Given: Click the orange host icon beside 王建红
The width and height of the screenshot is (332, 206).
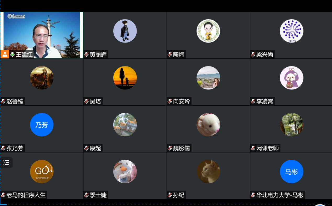Looking at the screenshot, I should (x=5, y=54).
